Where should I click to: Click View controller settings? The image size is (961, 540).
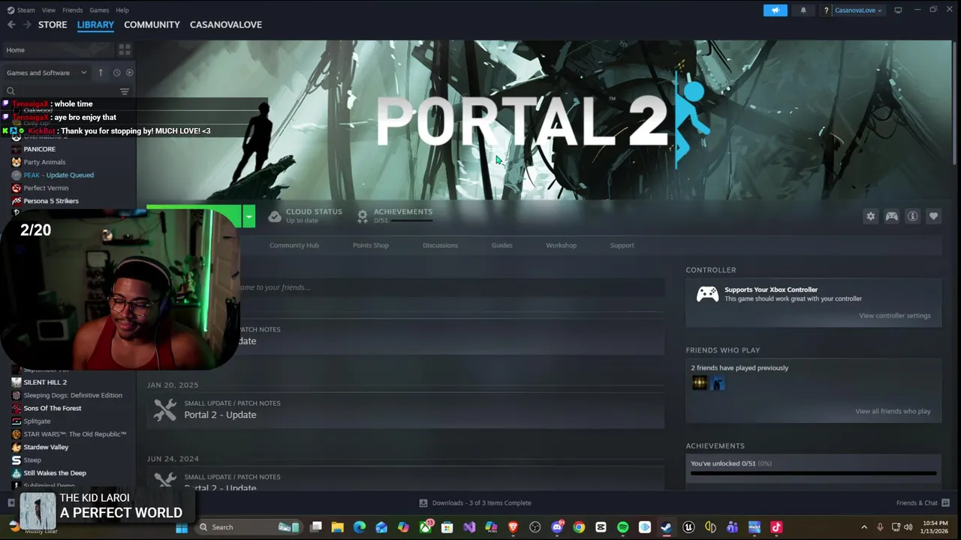[895, 316]
